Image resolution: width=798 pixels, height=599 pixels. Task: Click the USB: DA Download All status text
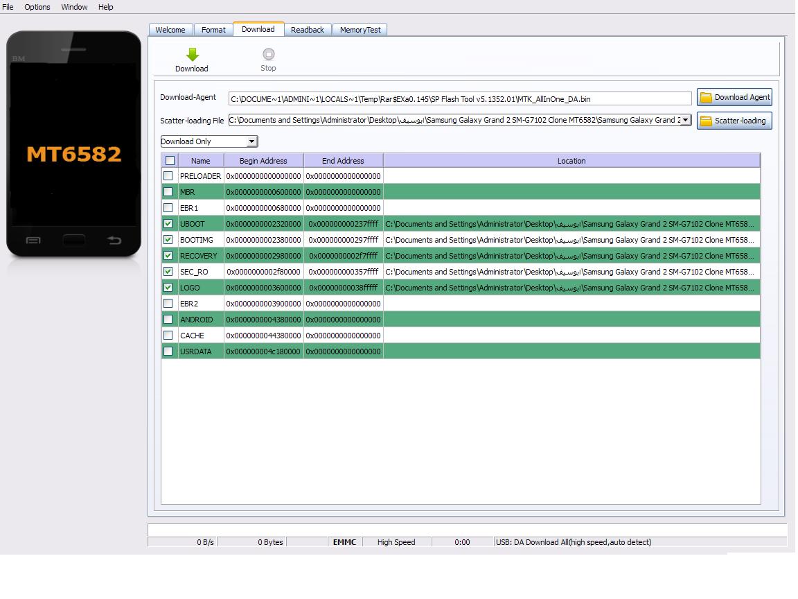(574, 542)
